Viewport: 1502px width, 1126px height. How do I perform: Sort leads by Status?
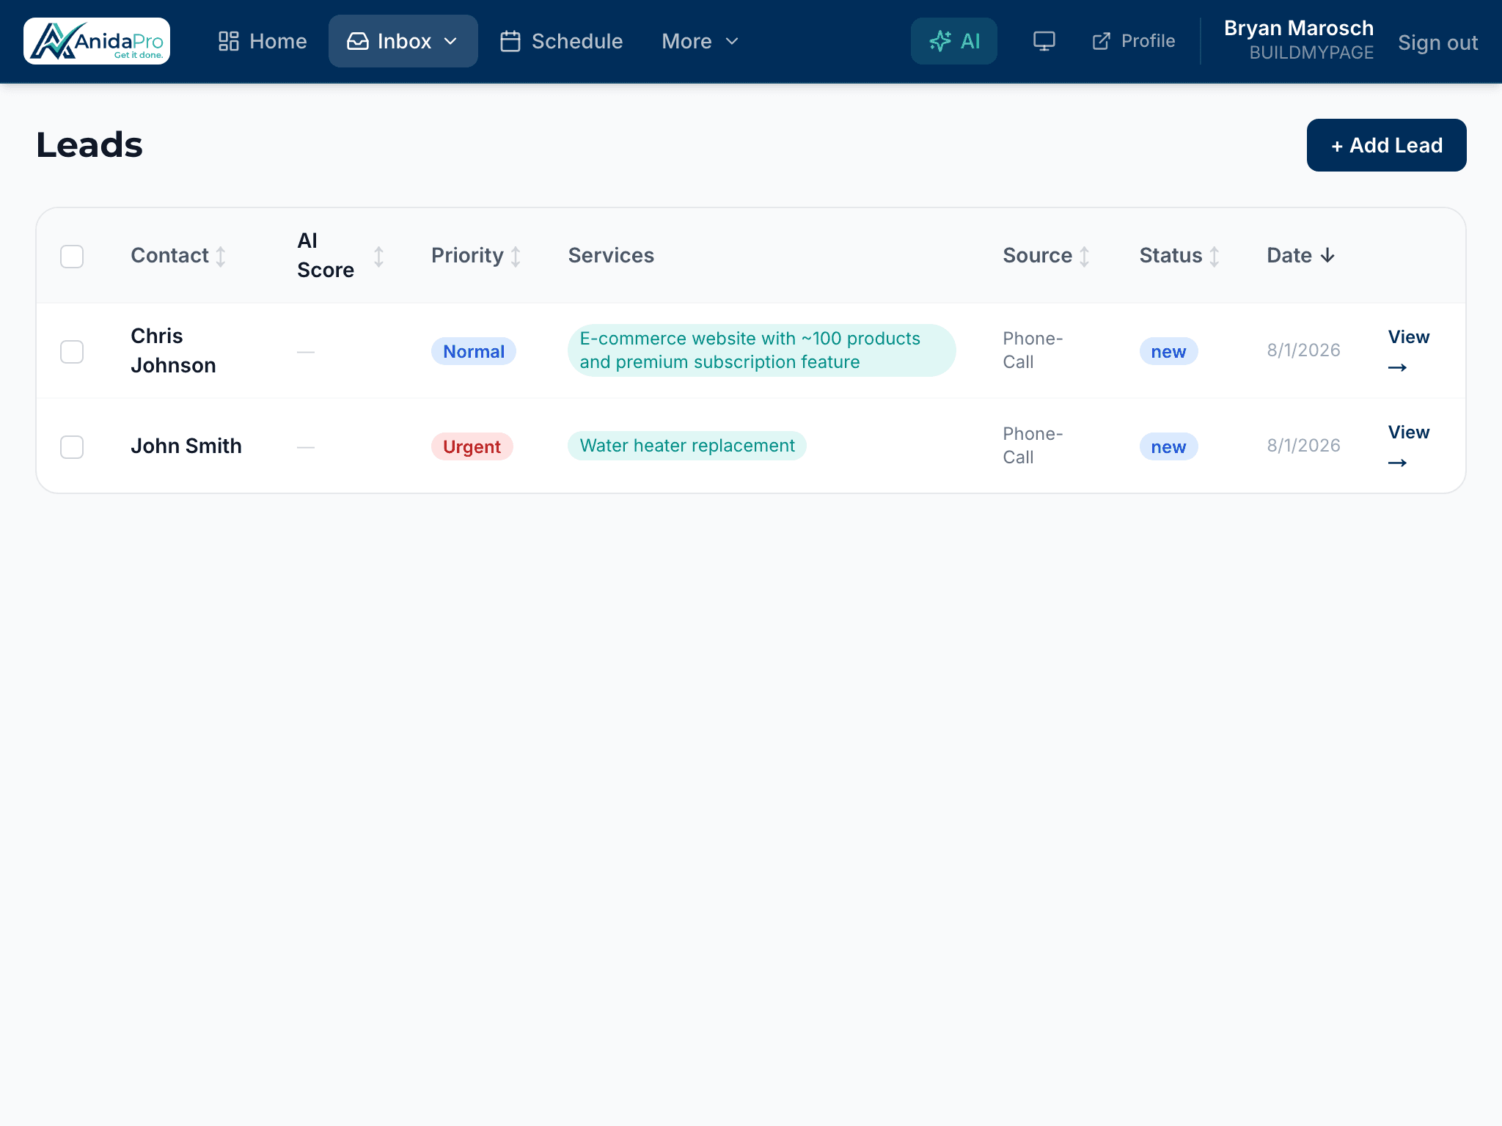coord(1179,256)
